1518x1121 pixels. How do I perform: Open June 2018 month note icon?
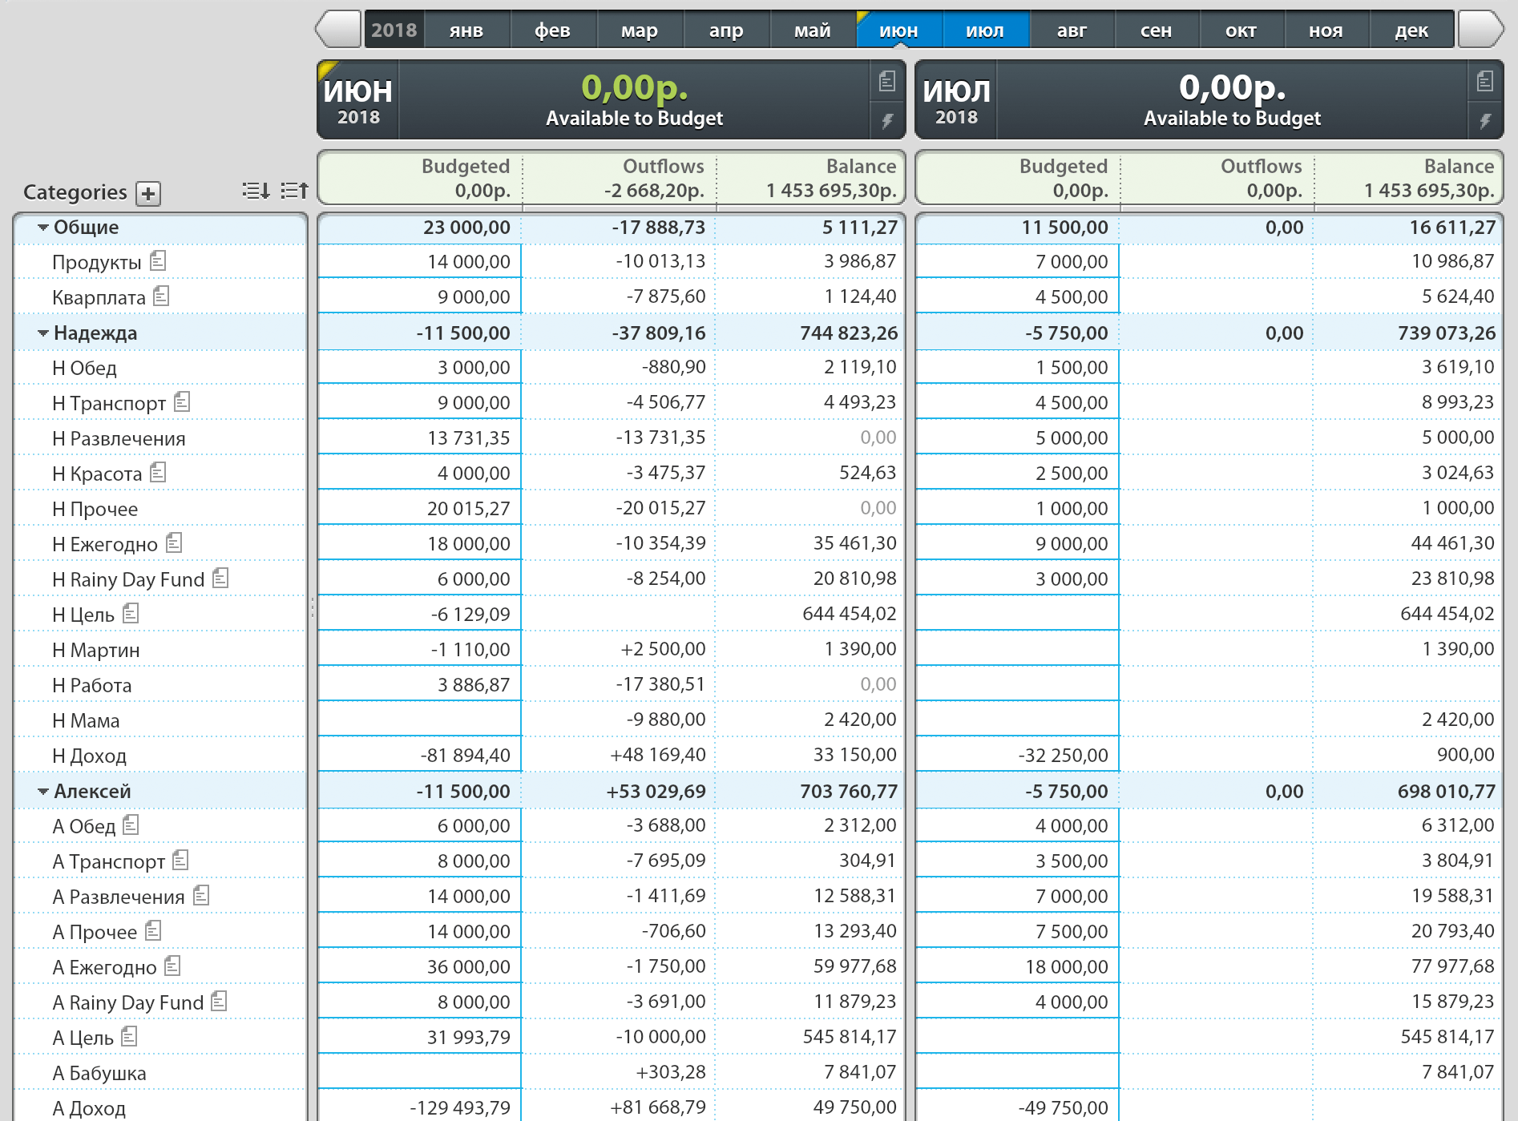pyautogui.click(x=886, y=81)
